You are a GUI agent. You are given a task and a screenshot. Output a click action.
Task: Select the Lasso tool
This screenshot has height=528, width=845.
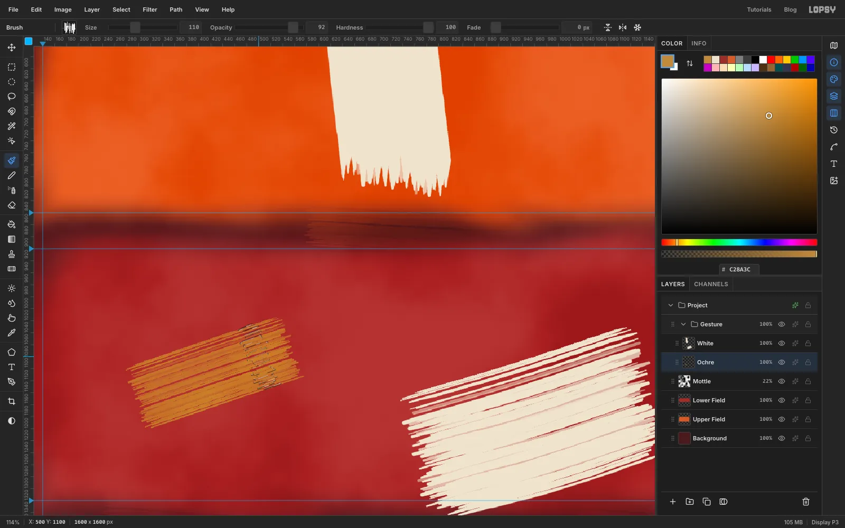(x=12, y=97)
